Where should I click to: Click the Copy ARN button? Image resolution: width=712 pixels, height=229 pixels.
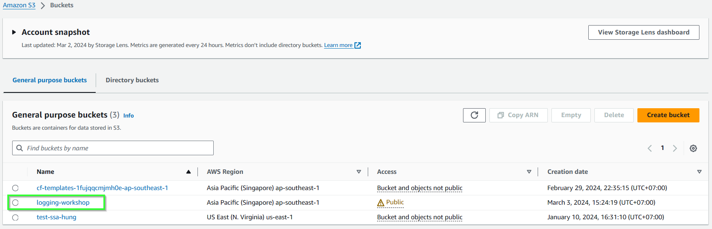click(518, 115)
